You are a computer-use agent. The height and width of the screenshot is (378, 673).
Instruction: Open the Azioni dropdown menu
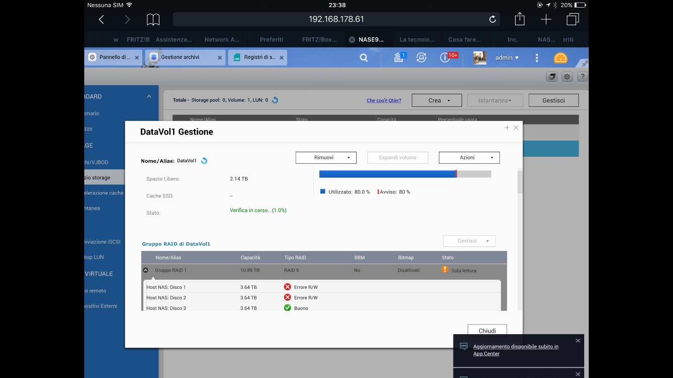click(469, 158)
